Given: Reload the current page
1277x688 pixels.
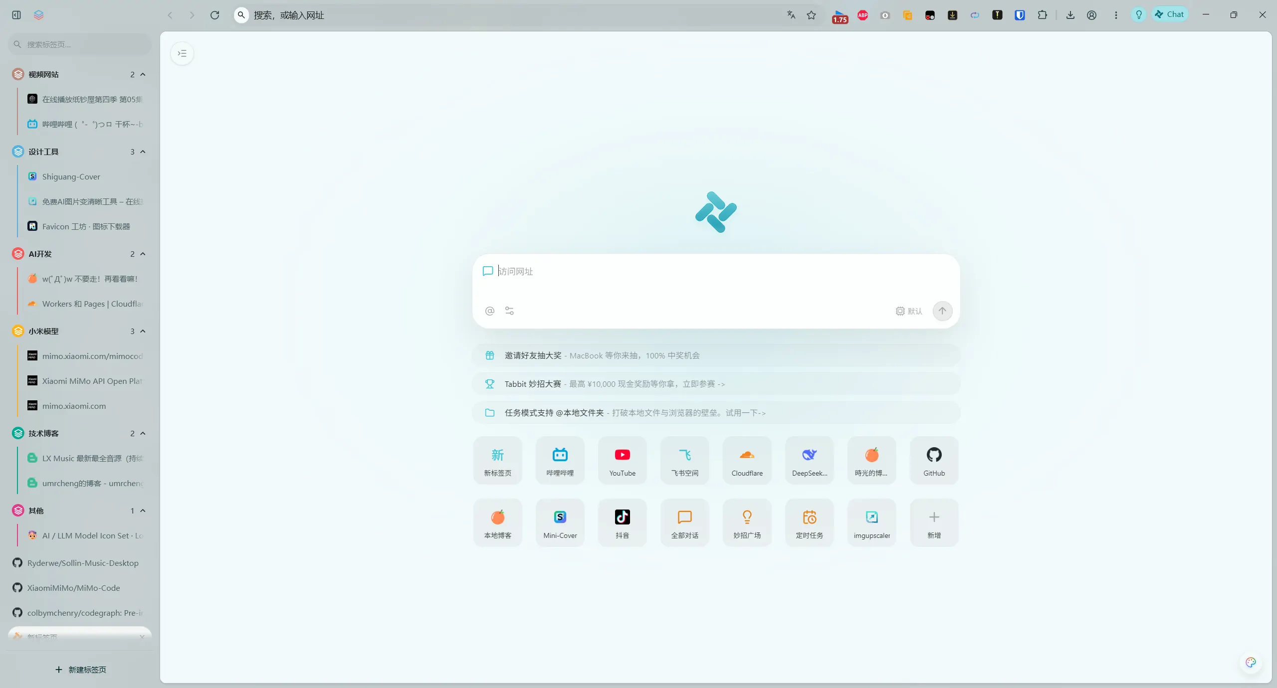Looking at the screenshot, I should pos(215,15).
